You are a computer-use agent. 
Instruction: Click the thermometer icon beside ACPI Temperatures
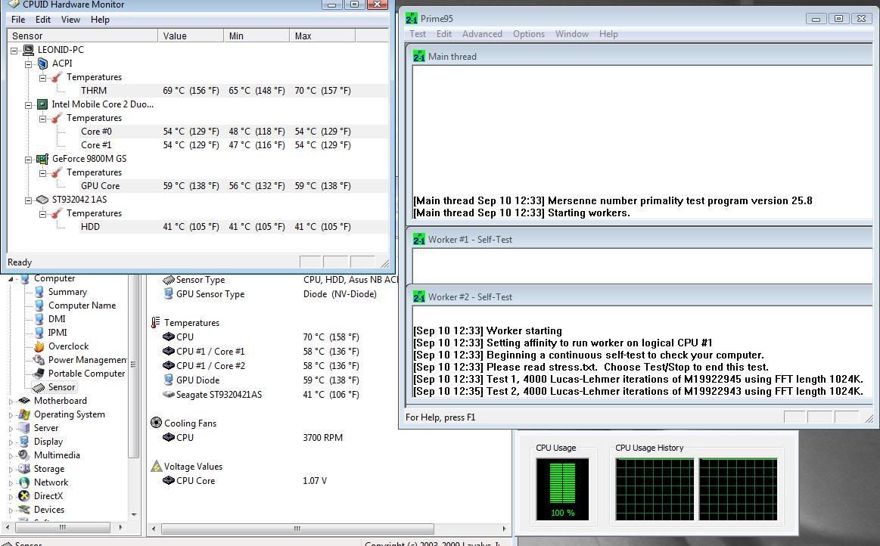click(57, 77)
